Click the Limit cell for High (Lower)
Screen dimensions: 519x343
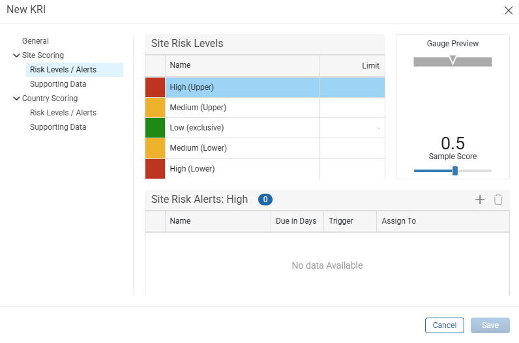click(353, 169)
